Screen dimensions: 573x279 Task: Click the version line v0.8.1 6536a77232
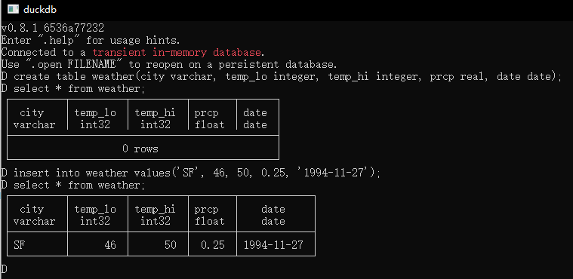click(53, 28)
